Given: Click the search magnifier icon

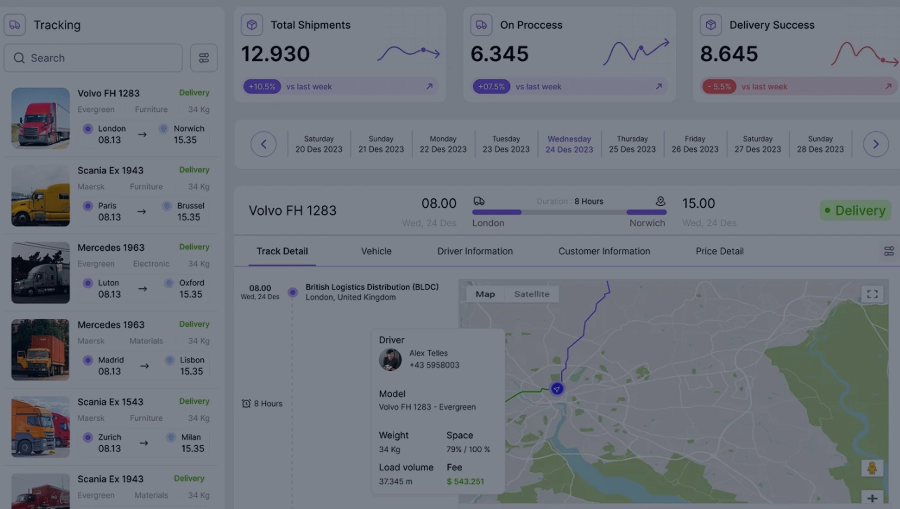Looking at the screenshot, I should 19,58.
